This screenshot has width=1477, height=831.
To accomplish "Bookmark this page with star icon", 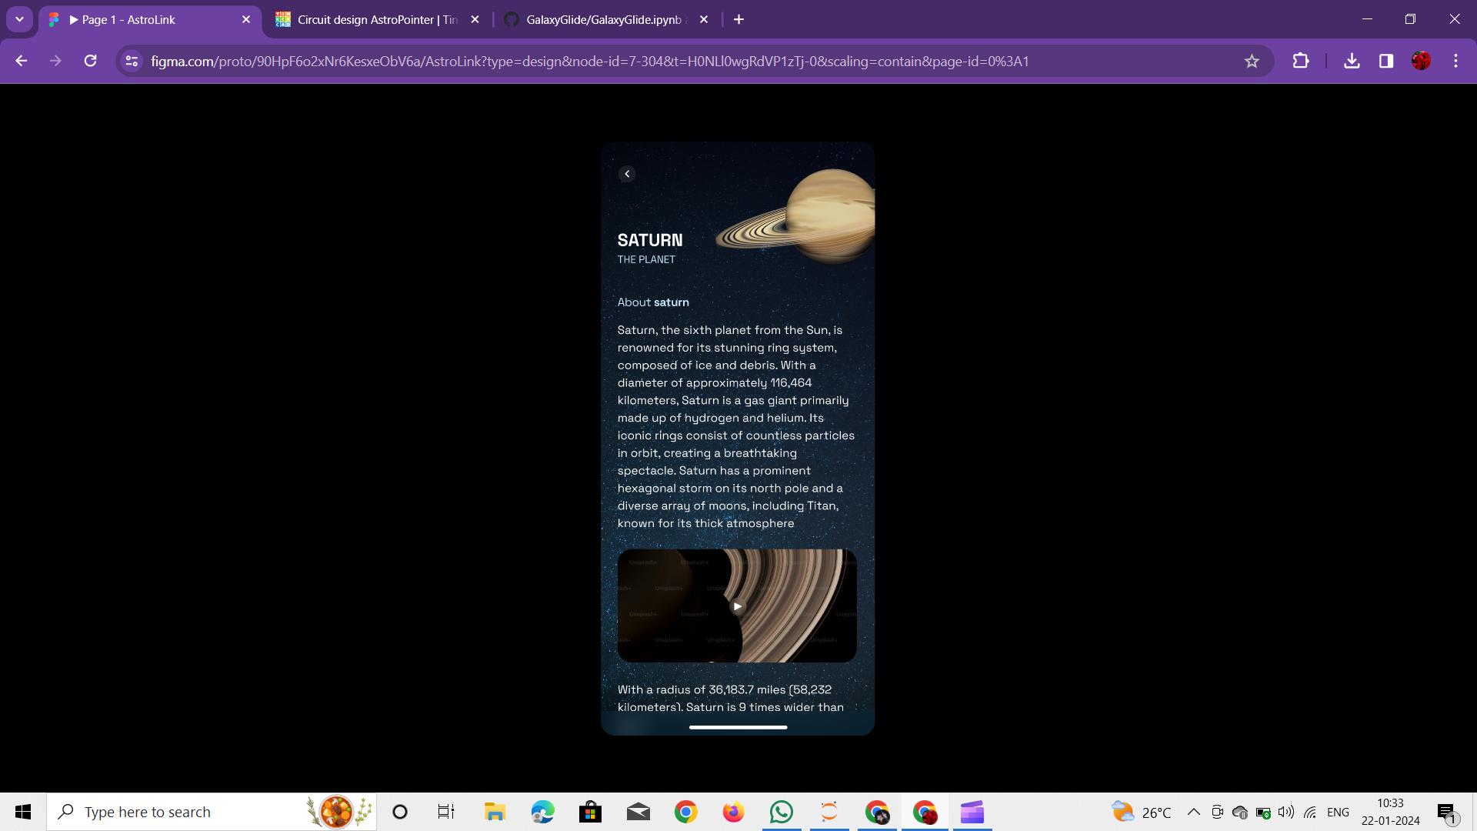I will pyautogui.click(x=1252, y=62).
